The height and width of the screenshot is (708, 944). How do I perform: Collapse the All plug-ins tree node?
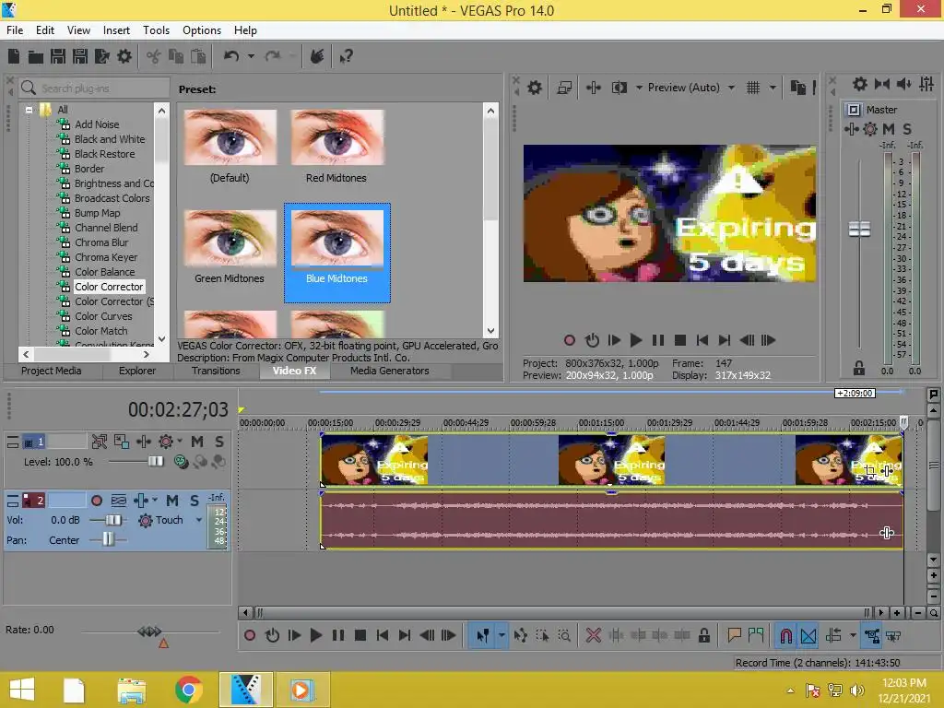[x=29, y=111]
